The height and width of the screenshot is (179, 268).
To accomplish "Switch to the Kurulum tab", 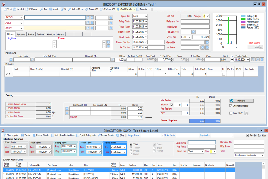I will coord(51,34).
